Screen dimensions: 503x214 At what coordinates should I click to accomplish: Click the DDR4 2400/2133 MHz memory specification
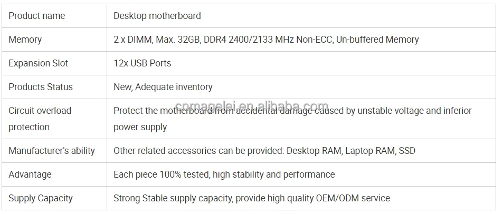(x=266, y=40)
